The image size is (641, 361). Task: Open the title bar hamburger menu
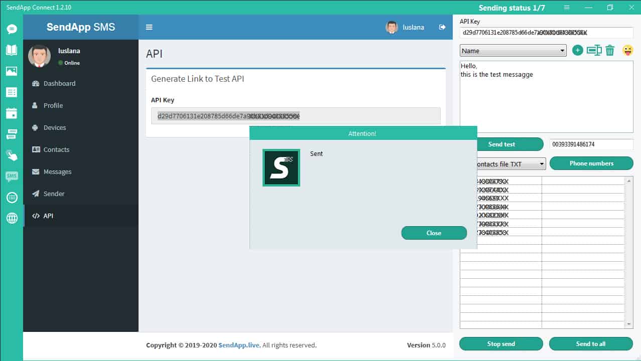(567, 8)
